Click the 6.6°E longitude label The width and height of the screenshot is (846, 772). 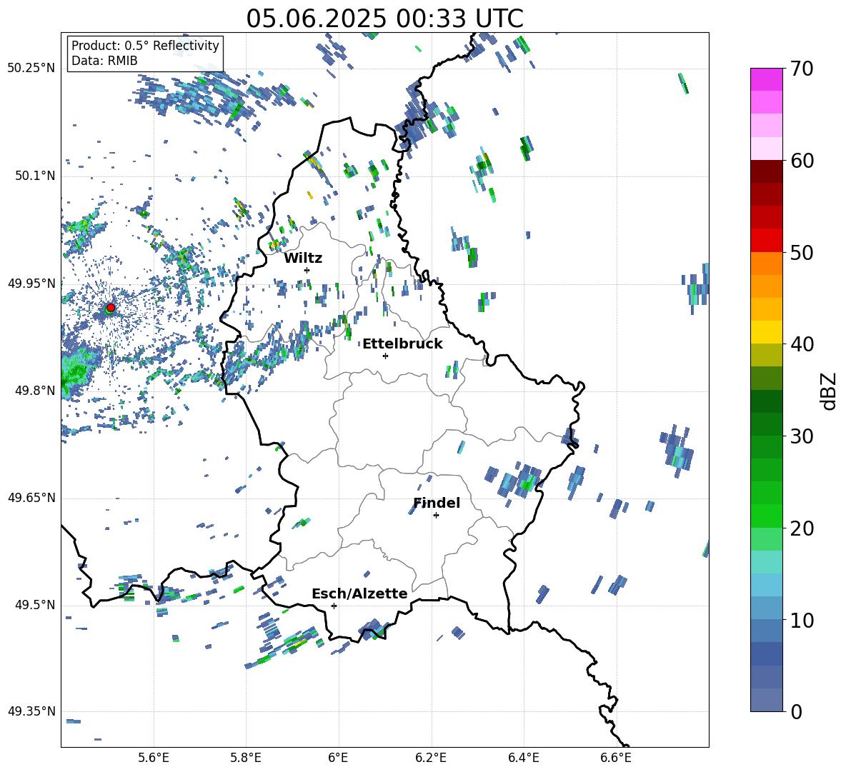(x=616, y=758)
